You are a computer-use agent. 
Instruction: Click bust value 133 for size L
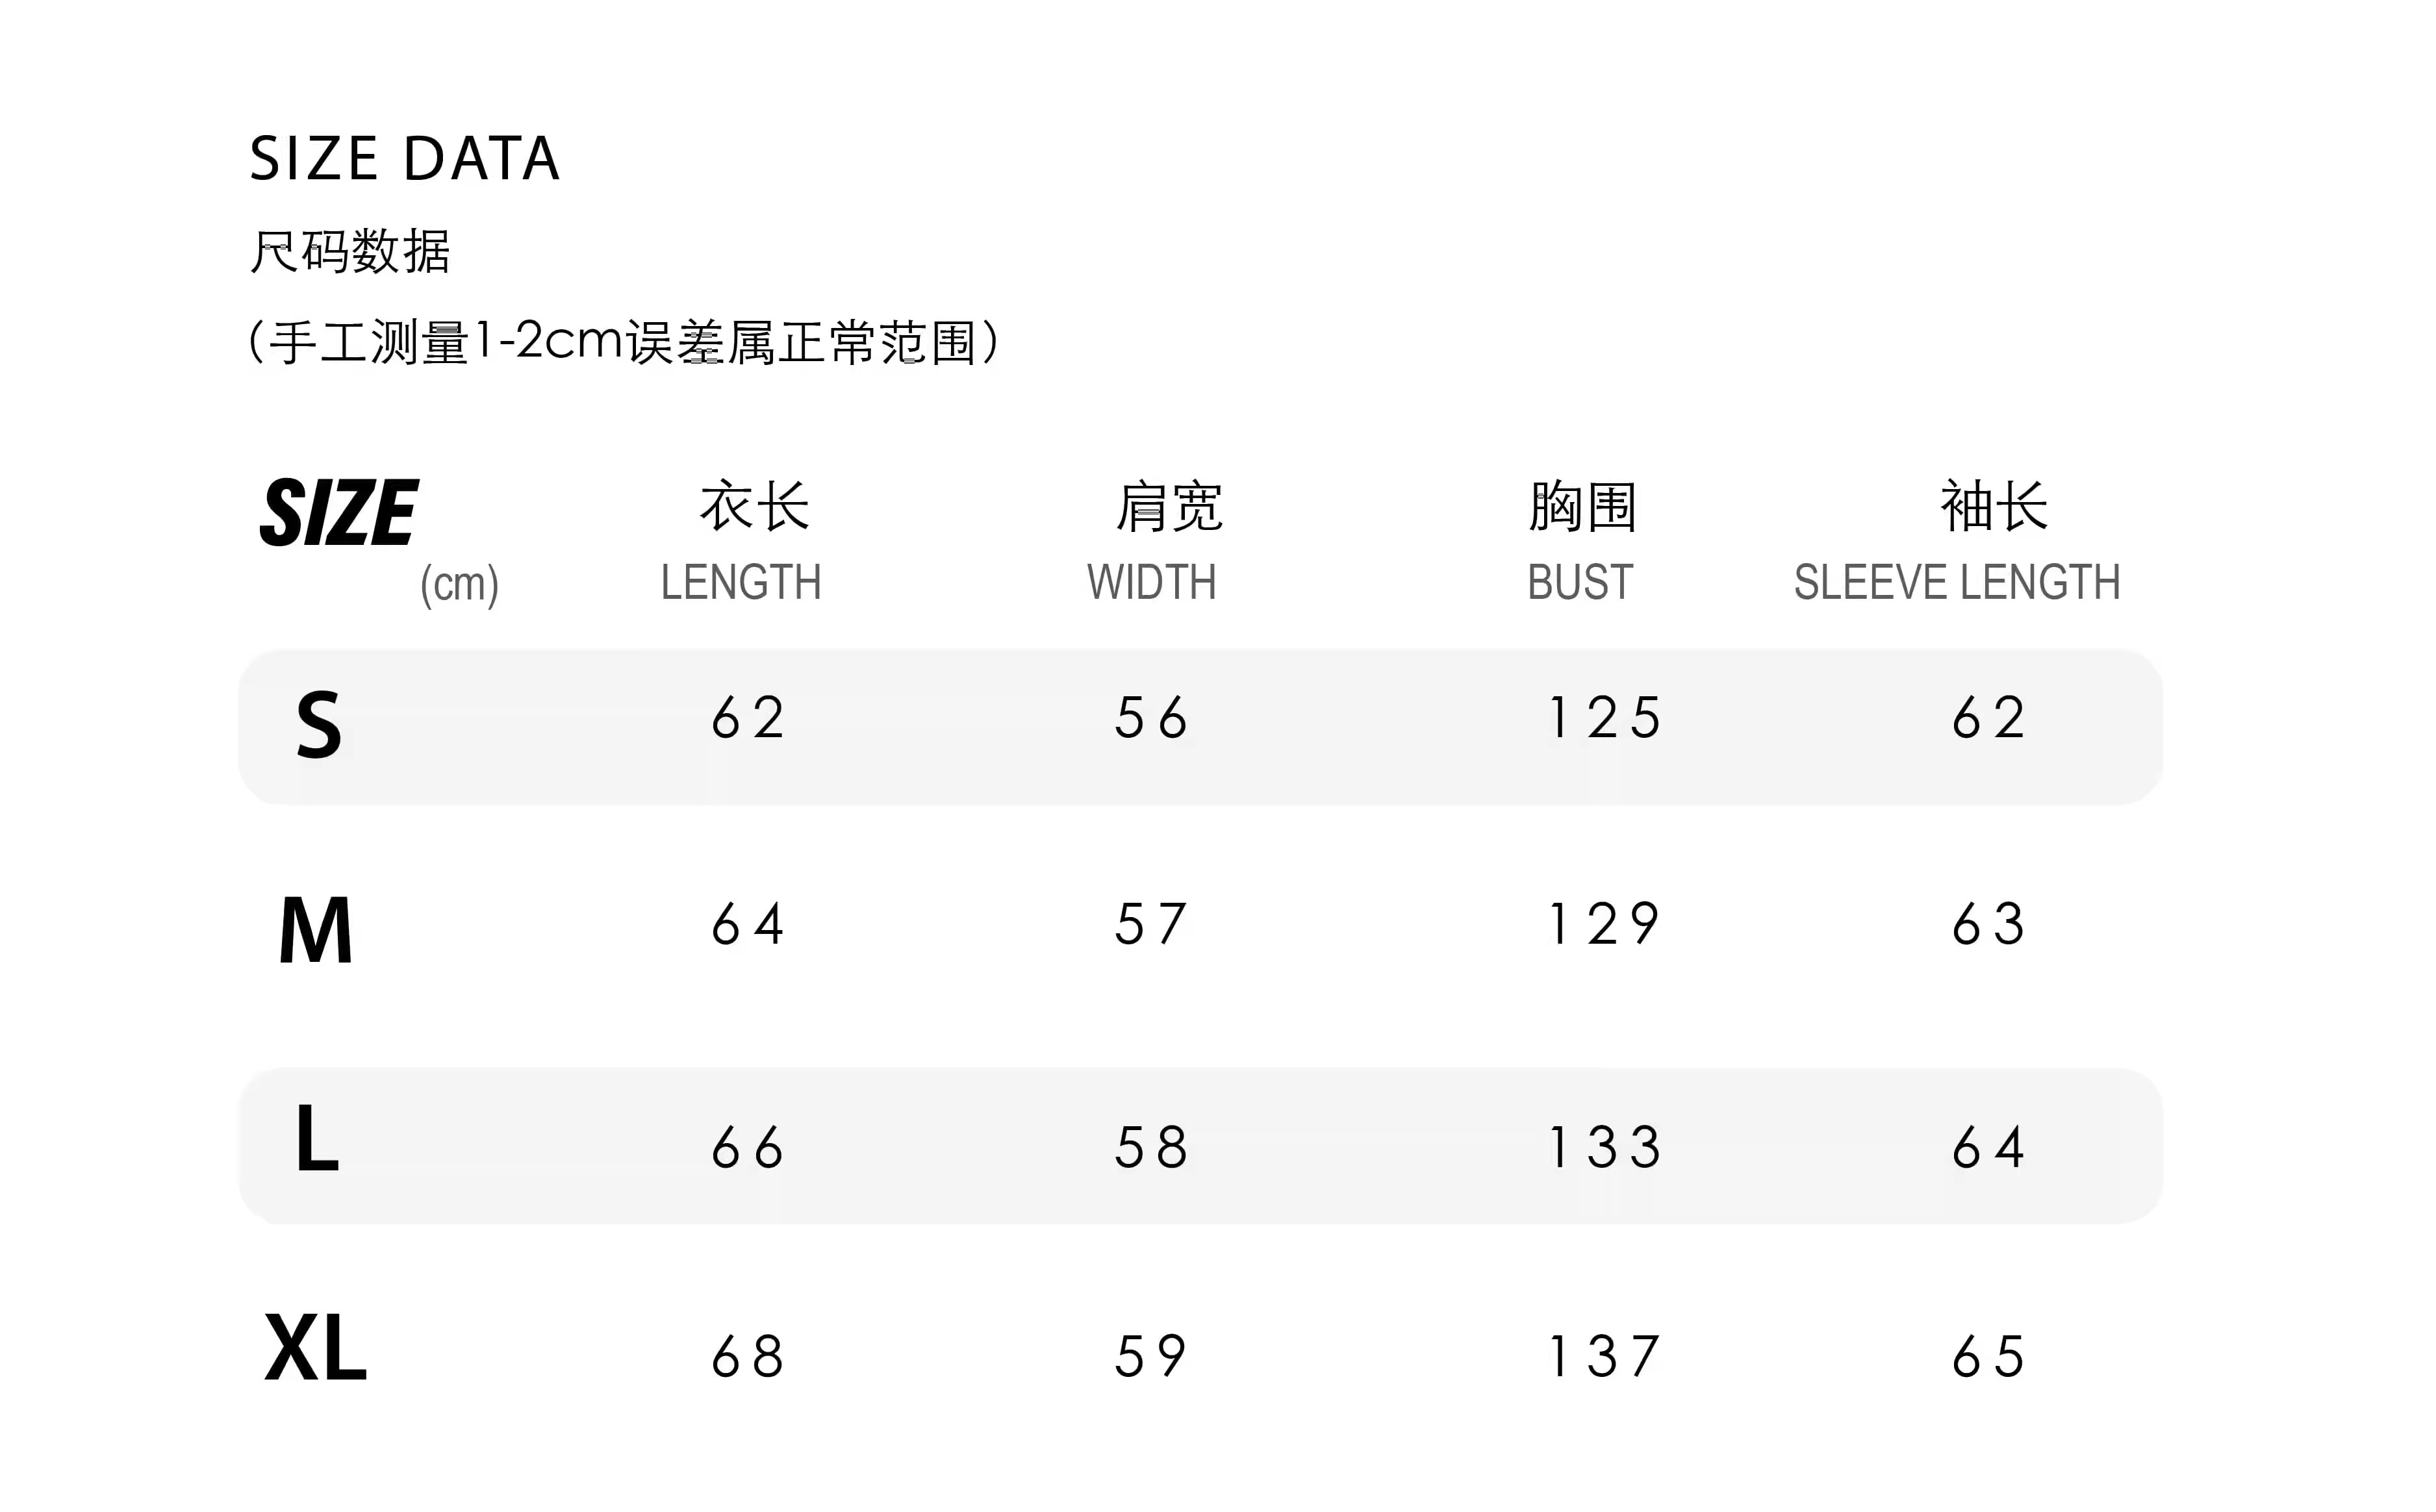[x=1604, y=1147]
